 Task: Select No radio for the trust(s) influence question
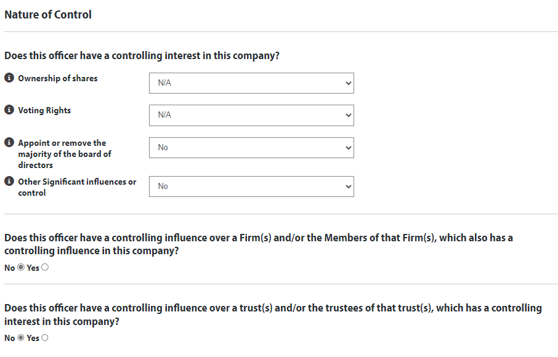[x=21, y=338]
